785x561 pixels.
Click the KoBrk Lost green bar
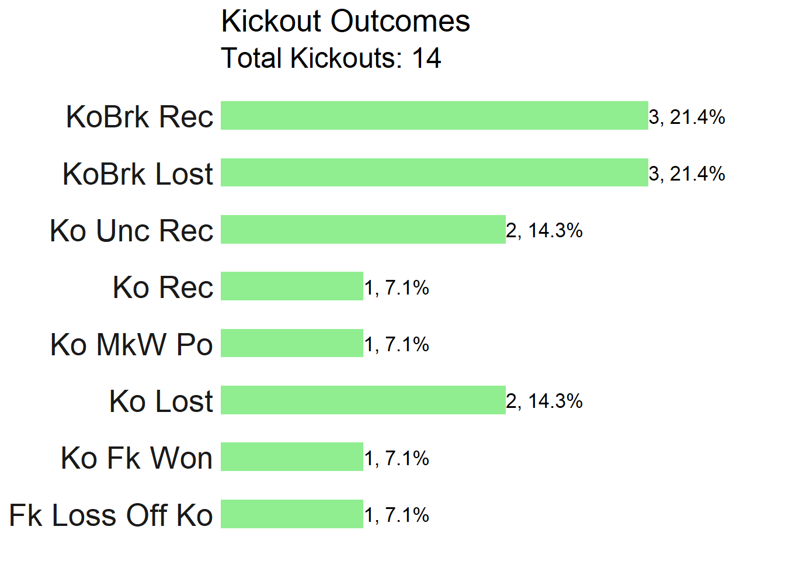pos(435,172)
